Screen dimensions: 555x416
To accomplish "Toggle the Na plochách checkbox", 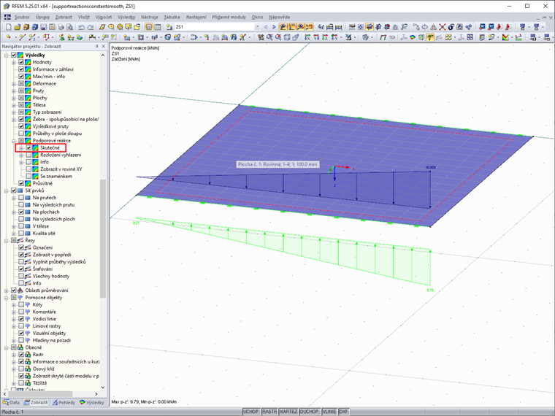I will [21, 212].
